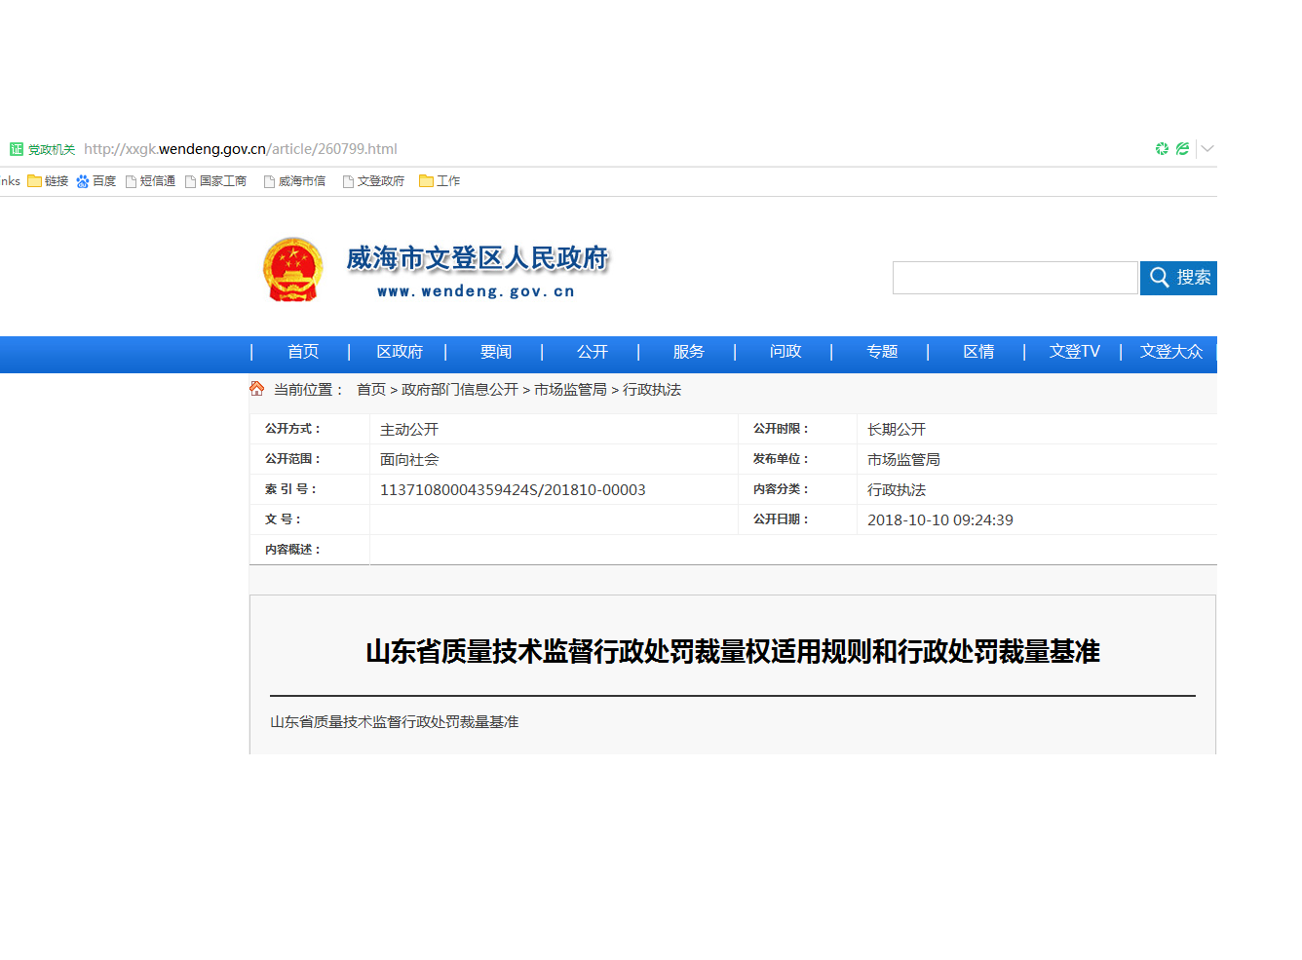Click 政府部门信息公开 in the breadcrumb
Screen dimensions: 1302x960
pyautogui.click(x=460, y=390)
